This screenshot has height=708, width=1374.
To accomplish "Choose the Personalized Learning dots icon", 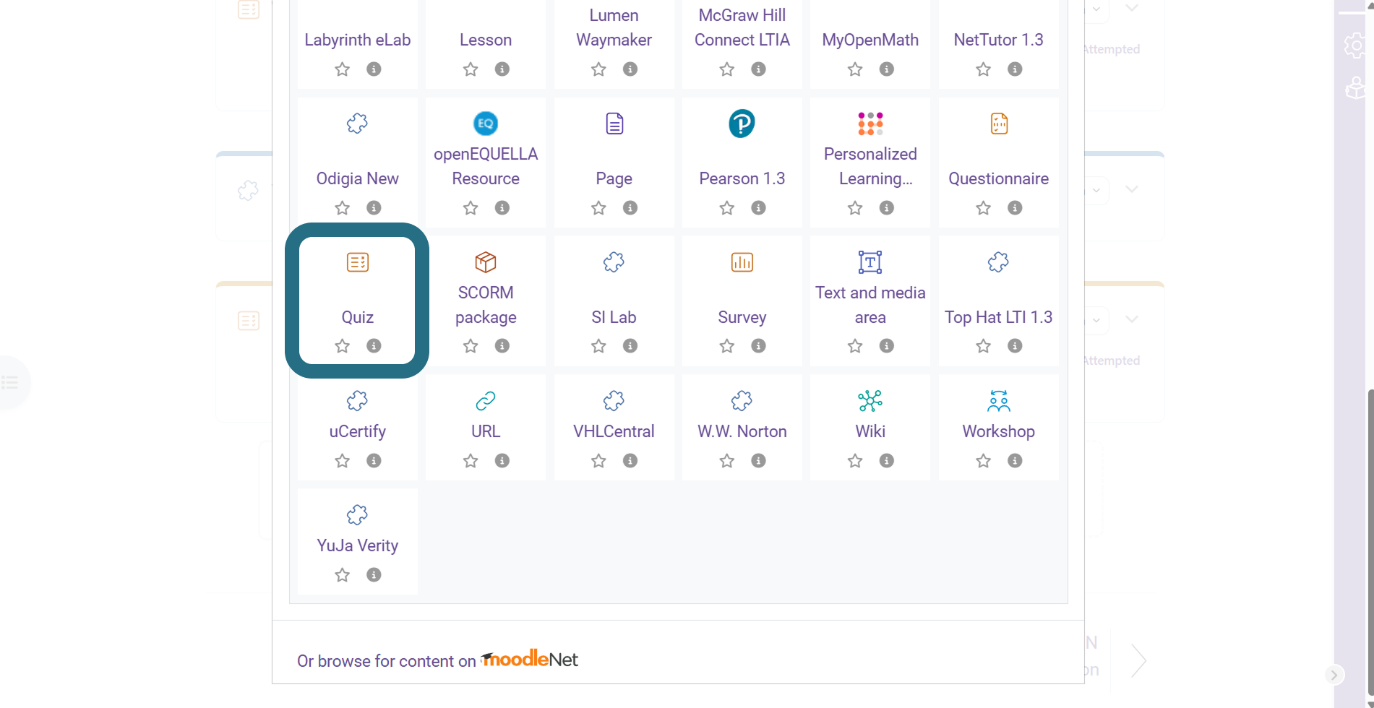I will 870,124.
